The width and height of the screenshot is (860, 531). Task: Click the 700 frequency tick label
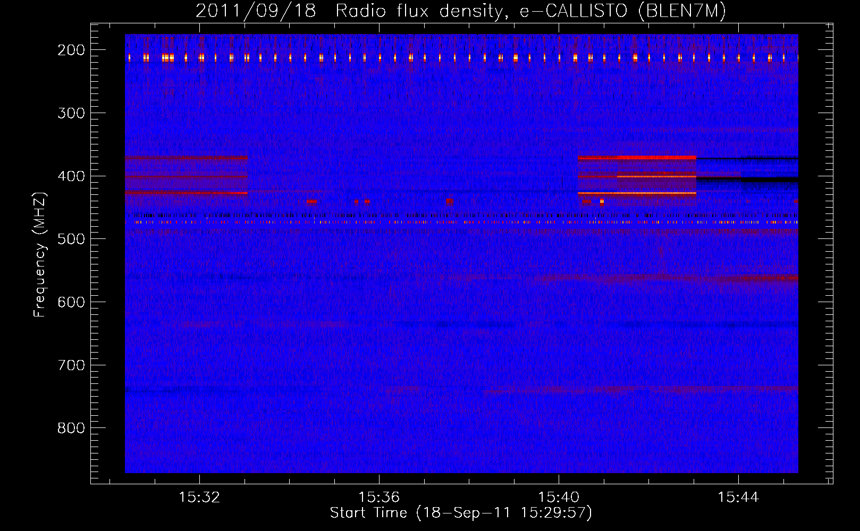coord(71,365)
